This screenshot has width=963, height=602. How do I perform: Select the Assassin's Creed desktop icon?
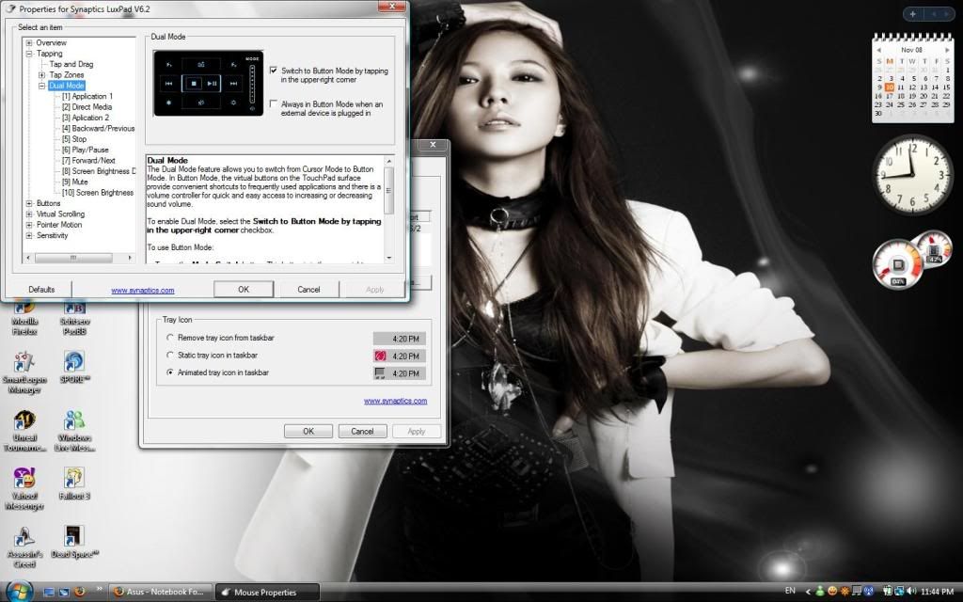click(24, 547)
